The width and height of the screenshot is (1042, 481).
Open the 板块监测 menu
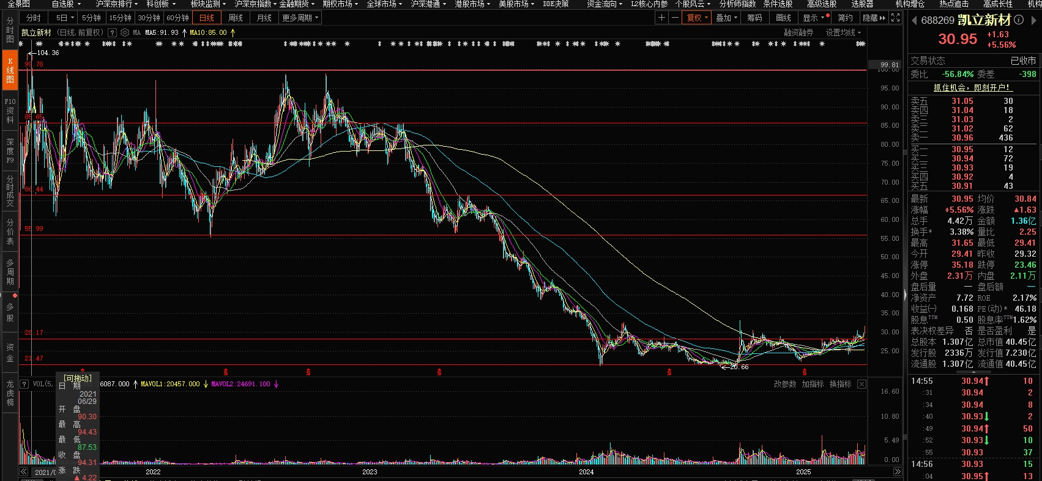point(208,4)
